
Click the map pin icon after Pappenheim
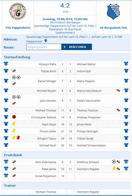[x=46, y=41]
